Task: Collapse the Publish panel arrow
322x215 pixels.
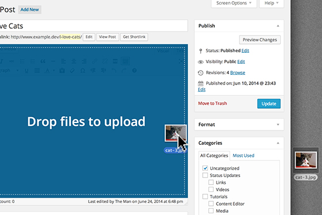Action: (278, 26)
